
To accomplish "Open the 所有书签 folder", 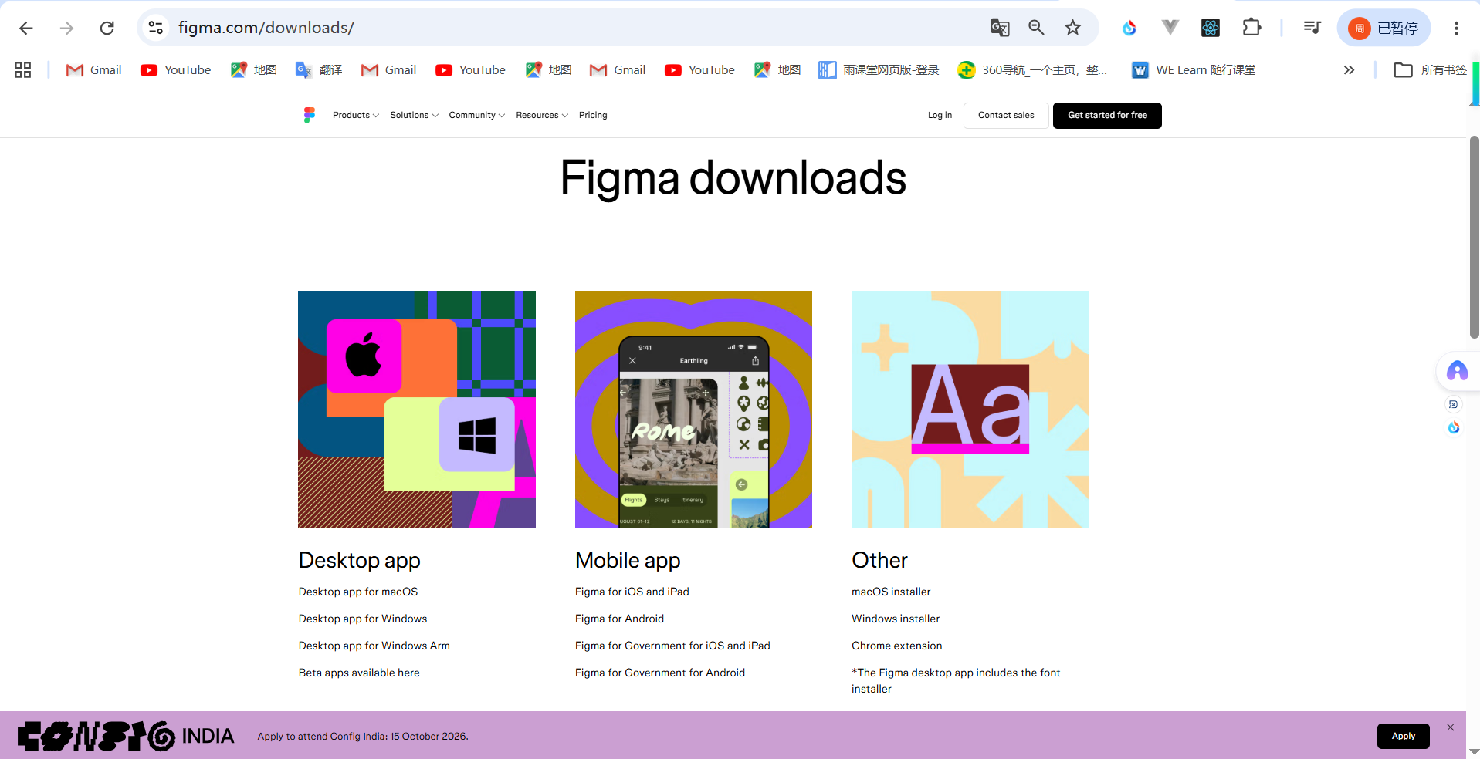I will point(1430,70).
